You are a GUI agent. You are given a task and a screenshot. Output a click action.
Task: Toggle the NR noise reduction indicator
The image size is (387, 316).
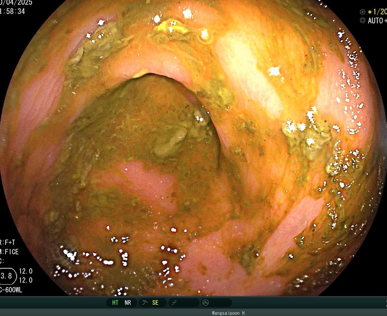[x=128, y=303]
